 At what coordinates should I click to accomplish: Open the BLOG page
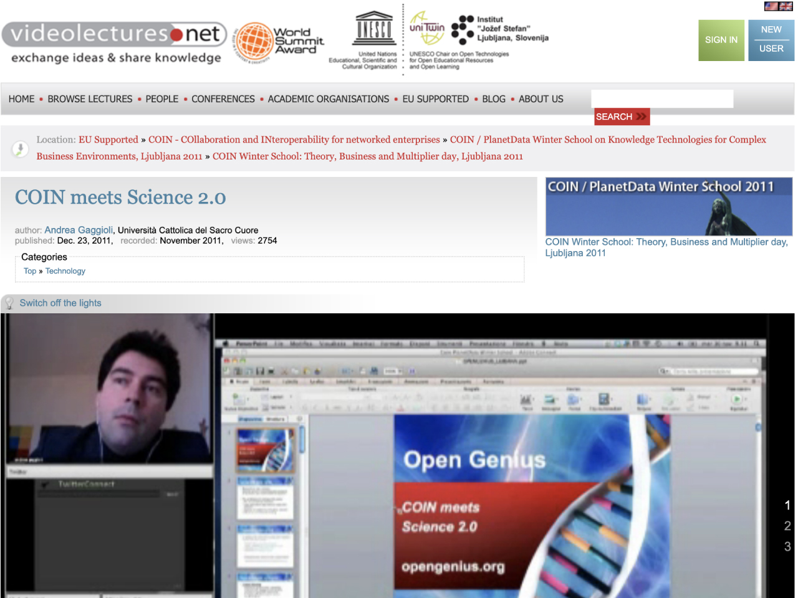[494, 99]
